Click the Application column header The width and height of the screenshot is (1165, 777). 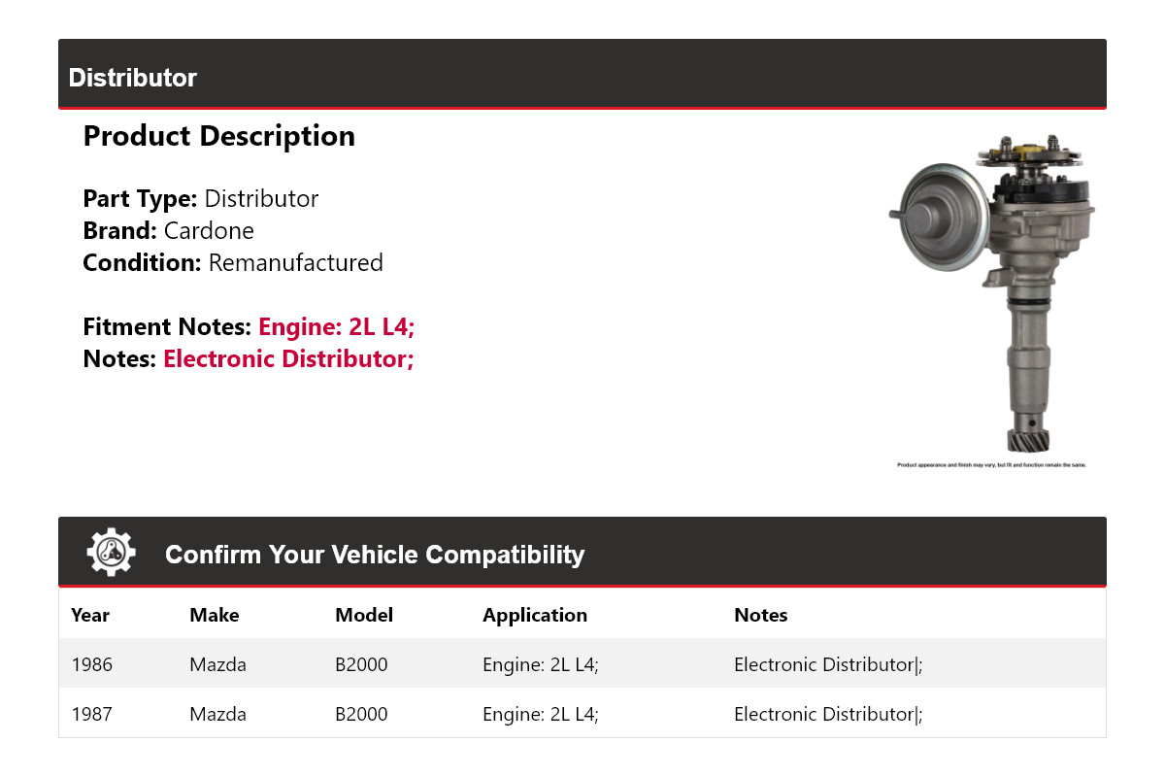coord(535,615)
